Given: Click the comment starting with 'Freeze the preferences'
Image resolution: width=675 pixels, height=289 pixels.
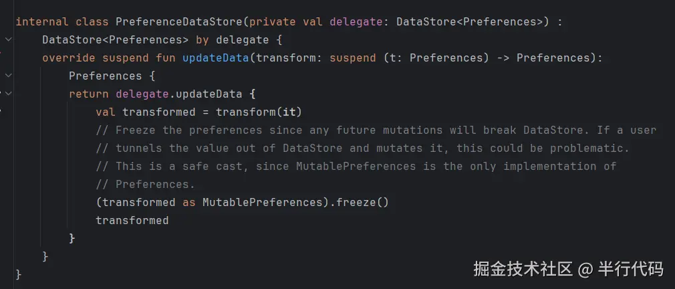Looking at the screenshot, I should point(376,130).
